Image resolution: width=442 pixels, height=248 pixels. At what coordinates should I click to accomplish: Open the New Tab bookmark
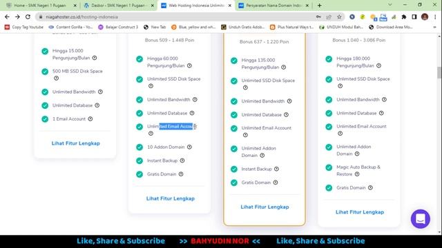click(x=155, y=27)
